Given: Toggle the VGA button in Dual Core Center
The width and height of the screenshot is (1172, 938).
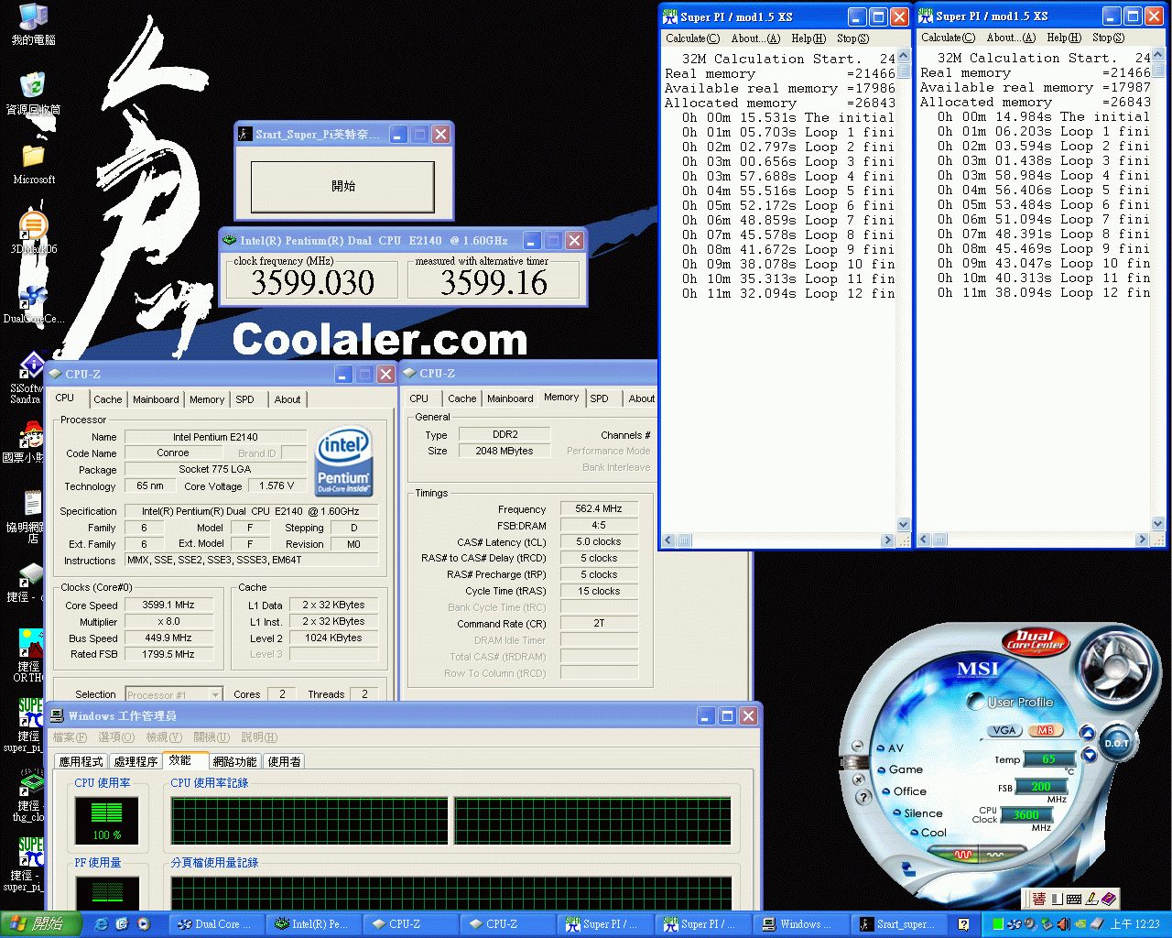Looking at the screenshot, I should (x=1004, y=730).
